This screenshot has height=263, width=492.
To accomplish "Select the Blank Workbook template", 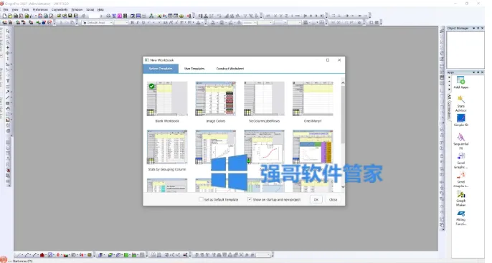I will [x=167, y=102].
